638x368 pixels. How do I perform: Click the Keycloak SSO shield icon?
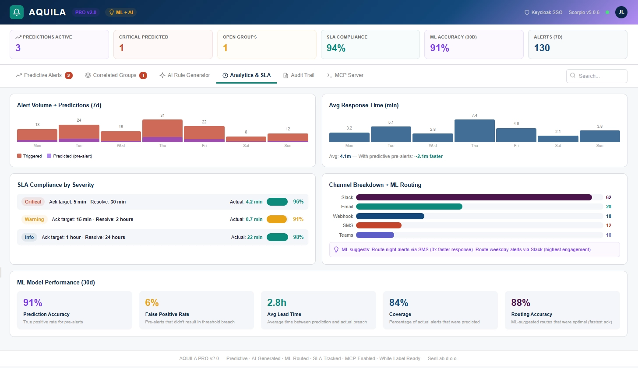[x=527, y=12]
